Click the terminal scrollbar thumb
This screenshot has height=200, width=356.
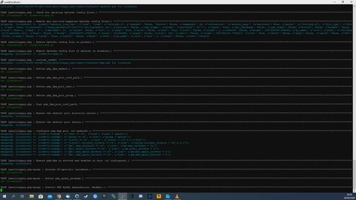click(354, 174)
